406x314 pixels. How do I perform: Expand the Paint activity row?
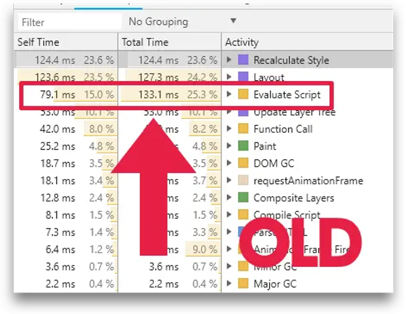click(x=229, y=146)
